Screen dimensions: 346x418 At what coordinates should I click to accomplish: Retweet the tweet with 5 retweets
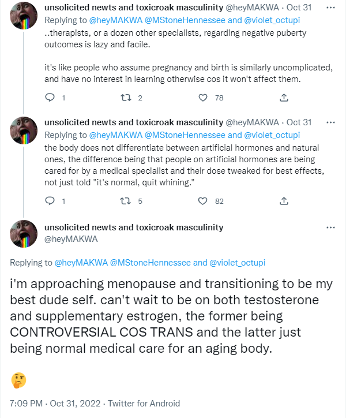click(x=126, y=201)
